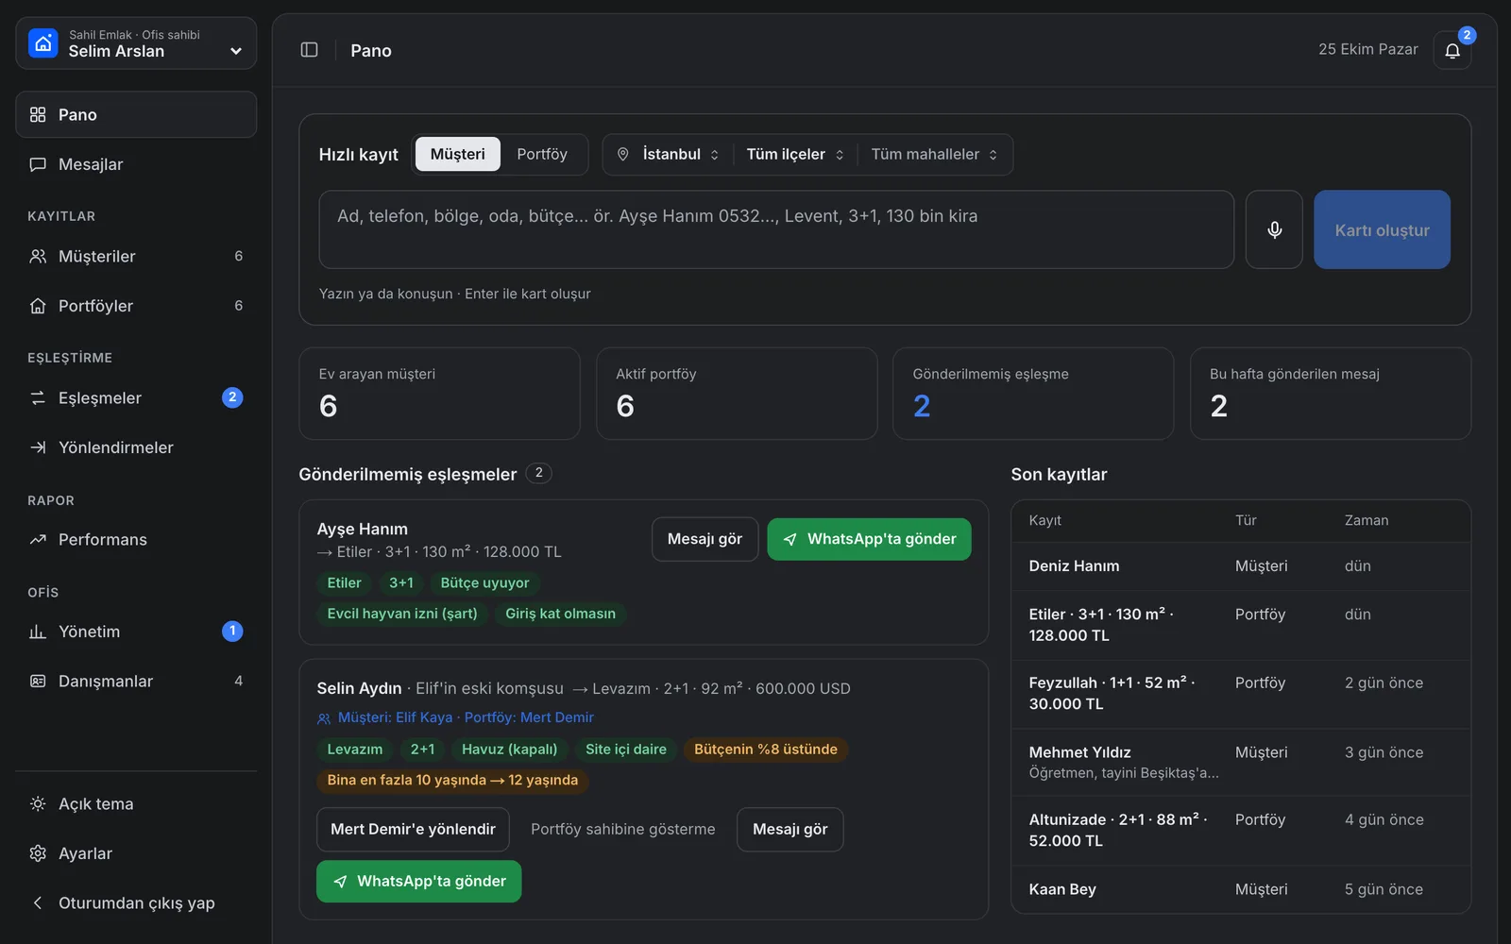This screenshot has width=1511, height=944.
Task: Send Selin Aydın match via WhatsApp
Action: pos(418,881)
